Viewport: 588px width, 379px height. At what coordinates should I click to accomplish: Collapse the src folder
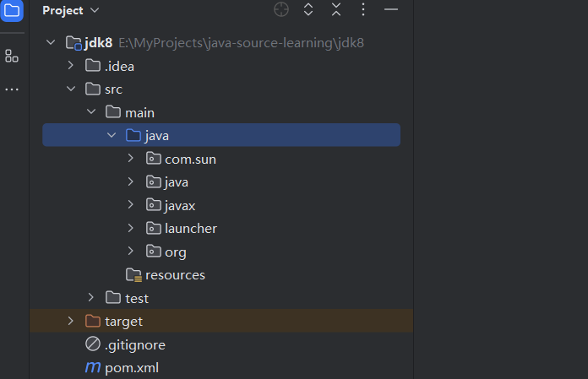tap(72, 89)
